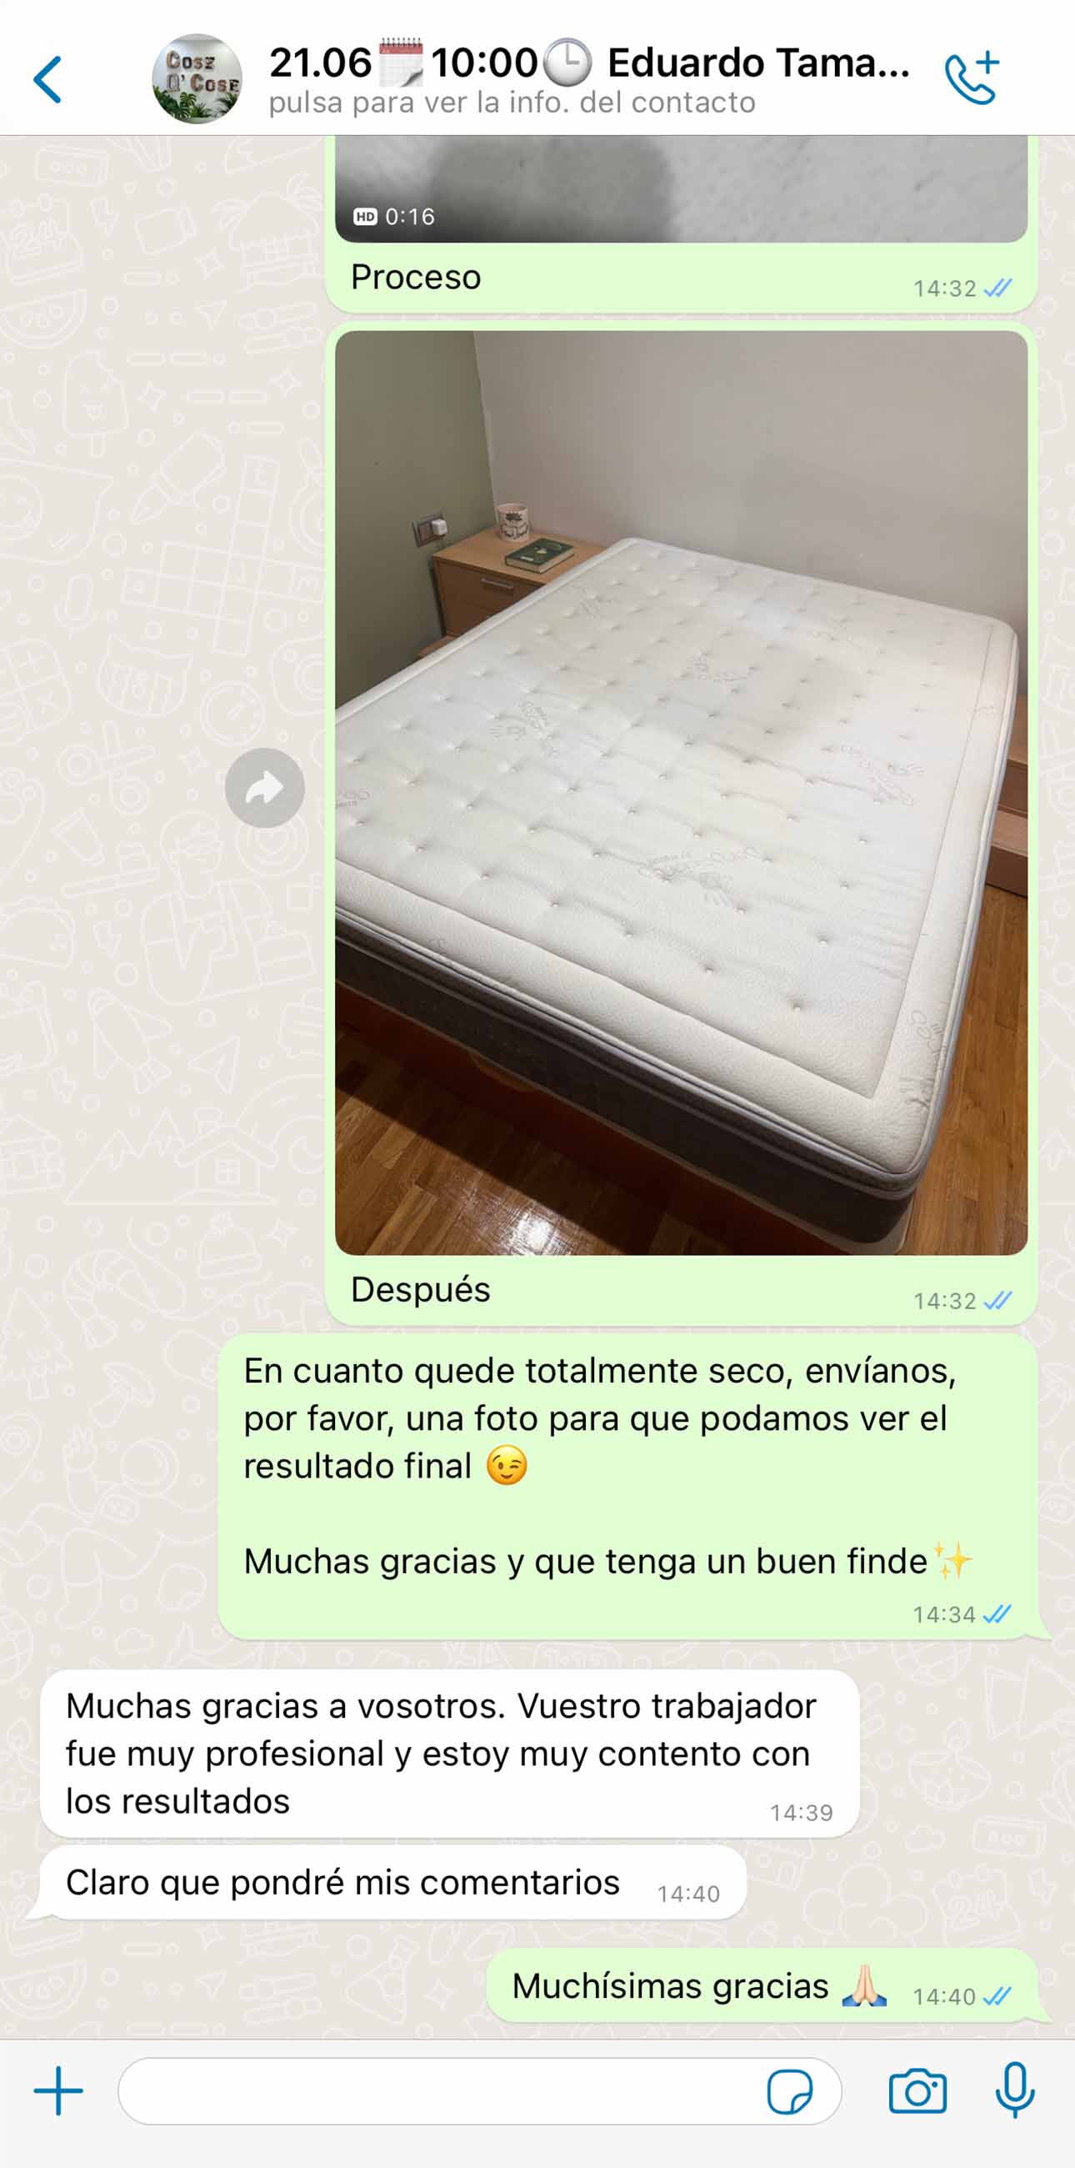Screen dimensions: 1075x2168
Task: Forward the Después photo with the share arrow
Action: click(265, 788)
